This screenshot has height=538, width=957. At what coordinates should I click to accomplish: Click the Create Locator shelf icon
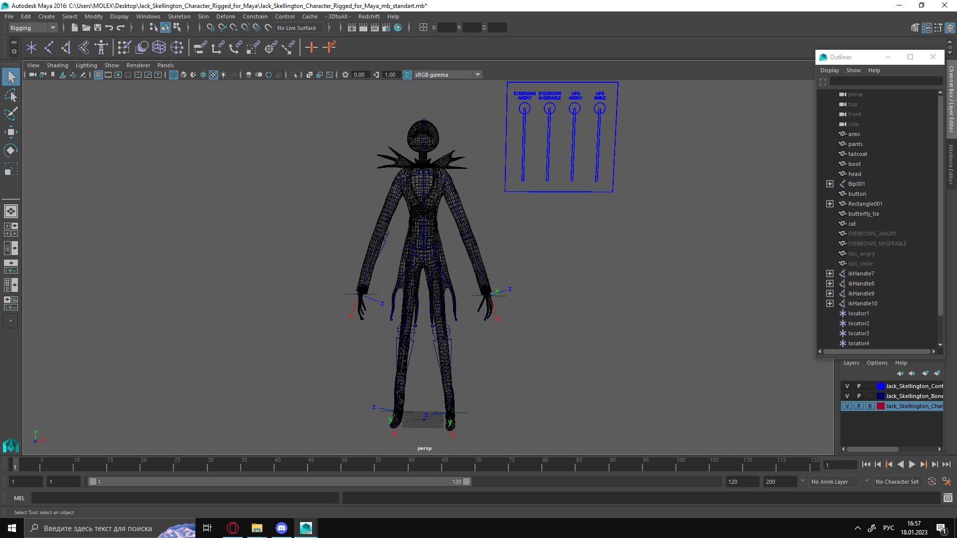click(31, 48)
